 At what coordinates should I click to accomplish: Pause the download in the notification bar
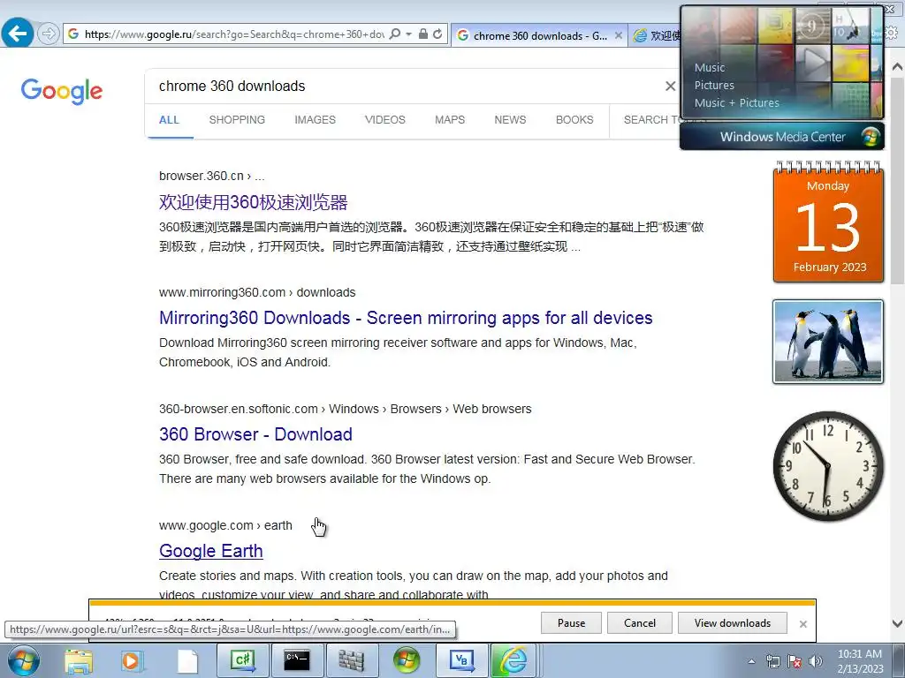point(572,622)
